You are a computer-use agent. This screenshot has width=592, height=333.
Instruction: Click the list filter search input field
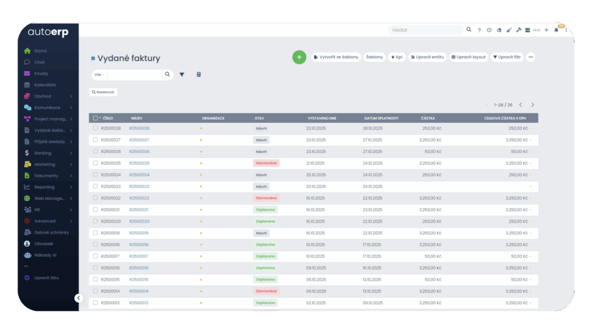point(135,75)
